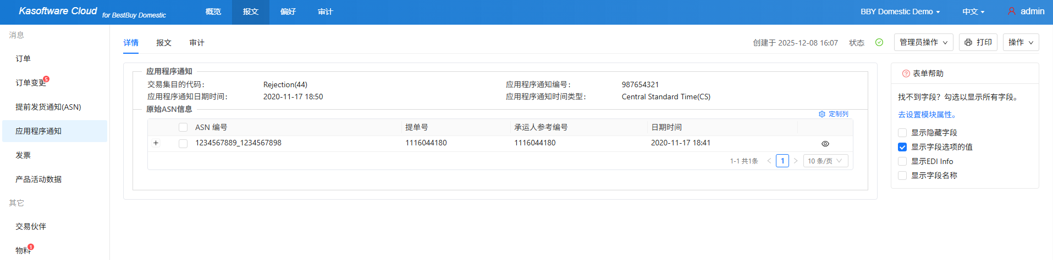Click the green status check icon
1053x260 pixels.
pyautogui.click(x=879, y=42)
